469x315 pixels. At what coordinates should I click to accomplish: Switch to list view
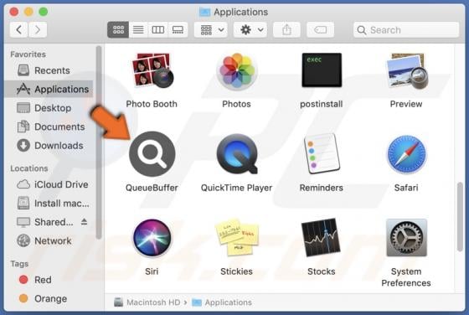[x=138, y=29]
